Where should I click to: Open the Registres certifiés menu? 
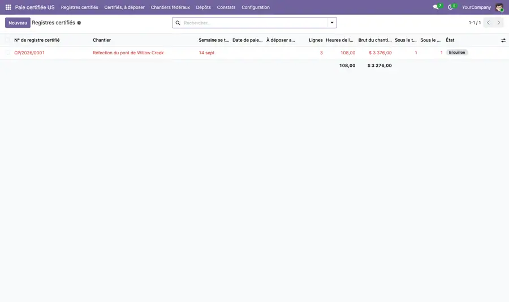[80, 7]
